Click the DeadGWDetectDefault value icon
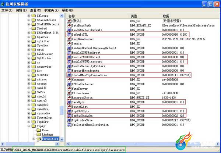 pyautogui.click(x=69, y=30)
